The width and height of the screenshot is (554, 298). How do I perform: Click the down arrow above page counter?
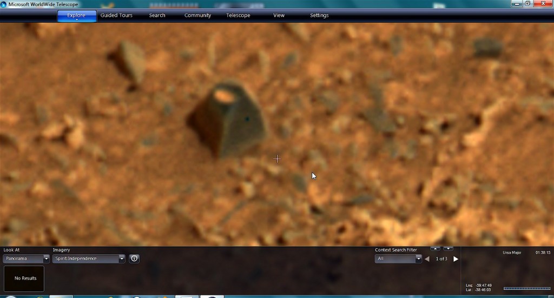(448, 249)
